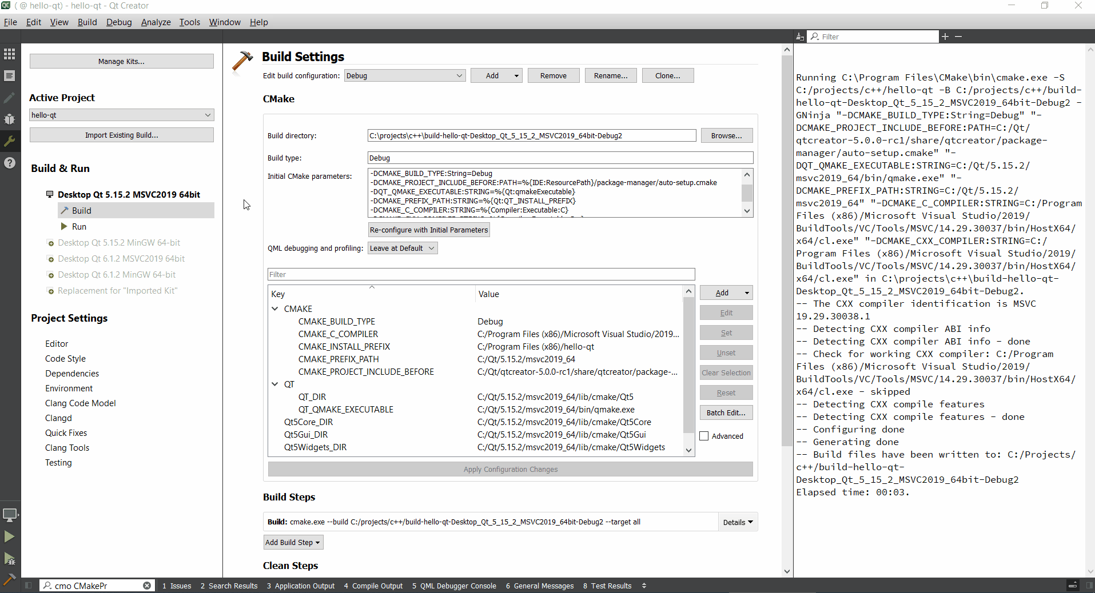Switch to Edit mode in the sidebar
The height and width of the screenshot is (593, 1095).
(x=9, y=75)
